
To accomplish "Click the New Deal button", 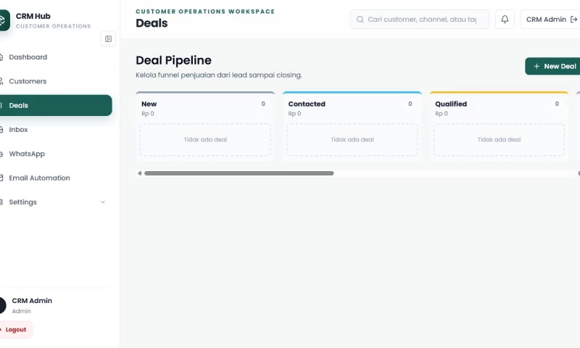I will click(x=552, y=66).
